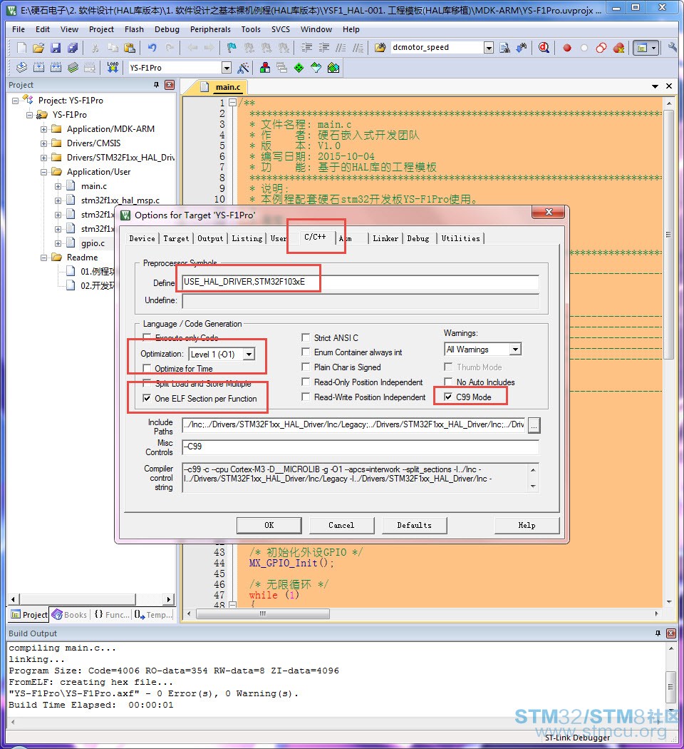Expand the Application/MDK-ARM folder
Screen dimensions: 684x749
click(44, 129)
